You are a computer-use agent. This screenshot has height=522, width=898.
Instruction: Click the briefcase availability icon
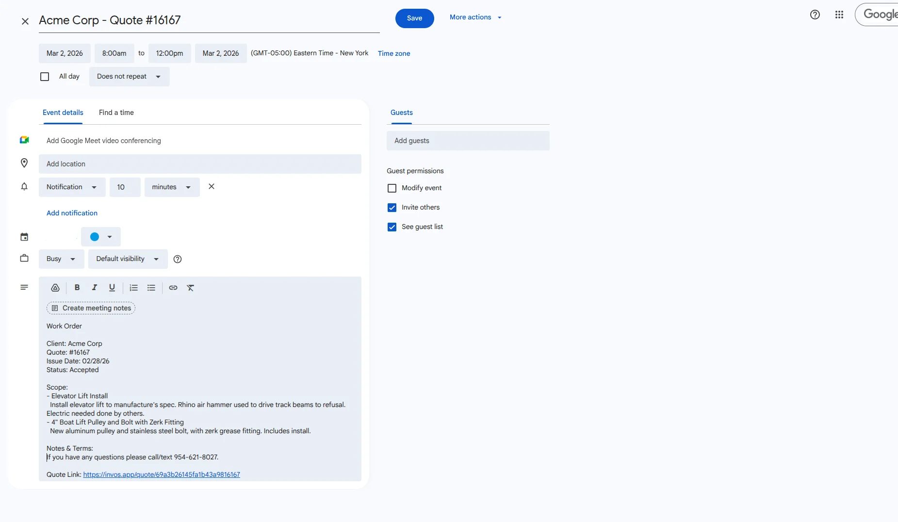[24, 258]
